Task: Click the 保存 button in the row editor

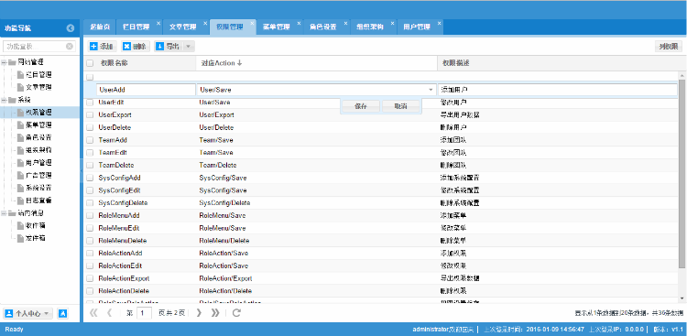Action: 361,106
